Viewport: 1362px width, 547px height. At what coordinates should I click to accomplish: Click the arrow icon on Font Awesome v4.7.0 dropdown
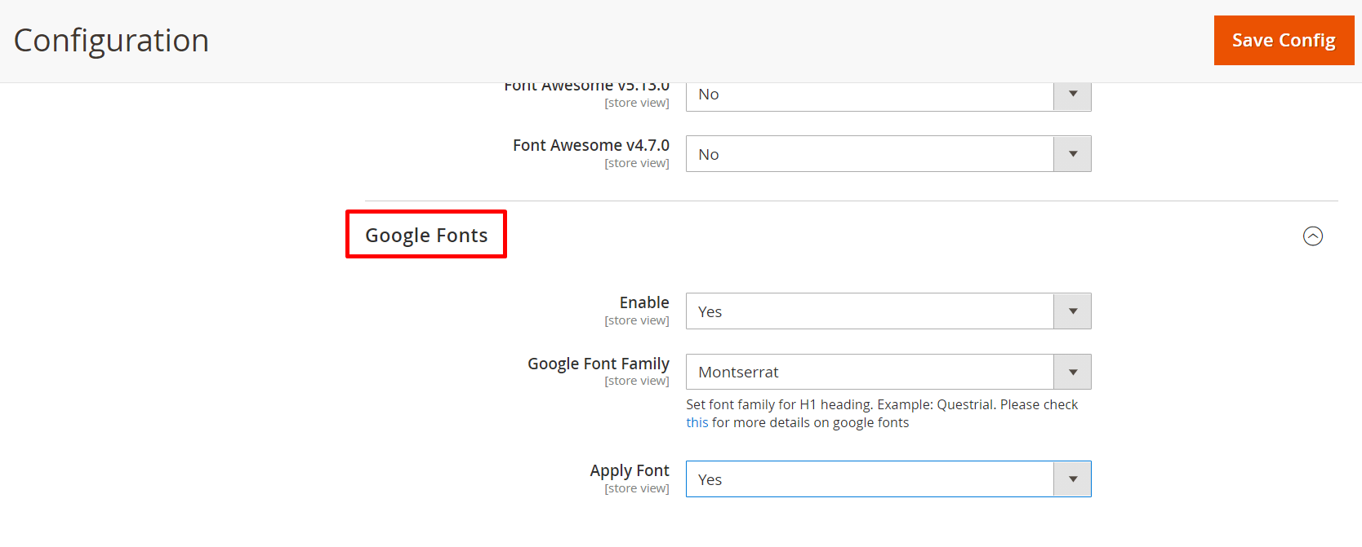click(1072, 154)
